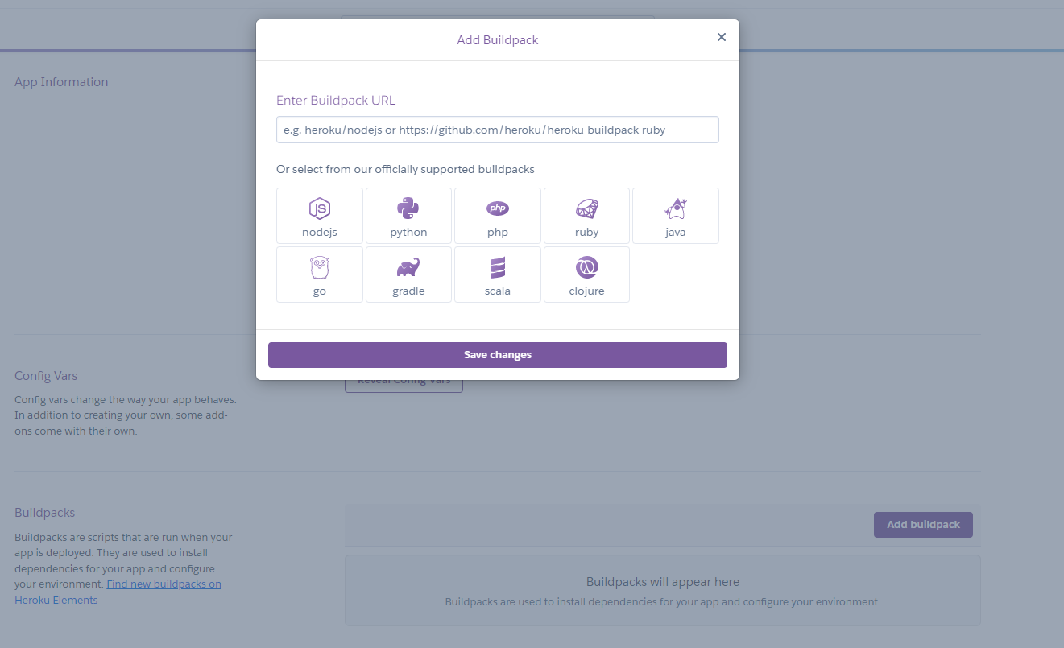The width and height of the screenshot is (1064, 648).
Task: Click the App Information heading
Action: click(61, 82)
